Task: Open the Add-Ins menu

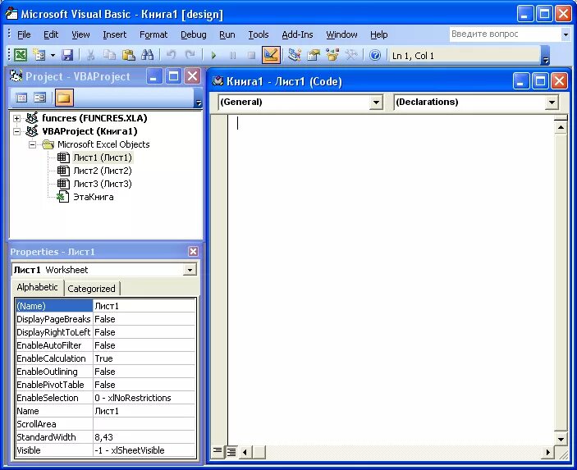Action: click(297, 34)
